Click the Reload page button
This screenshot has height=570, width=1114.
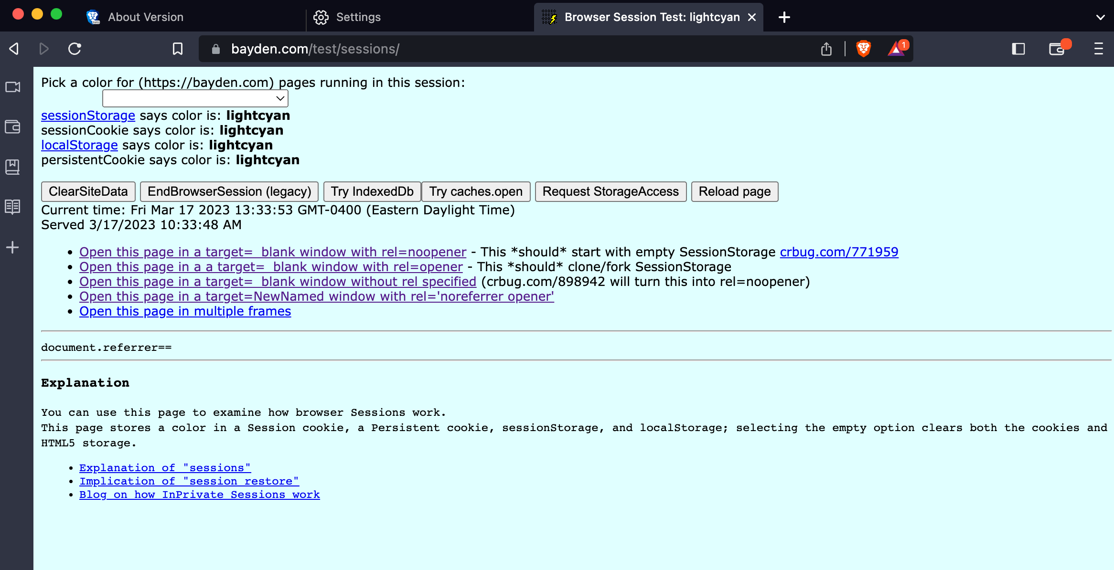(735, 191)
